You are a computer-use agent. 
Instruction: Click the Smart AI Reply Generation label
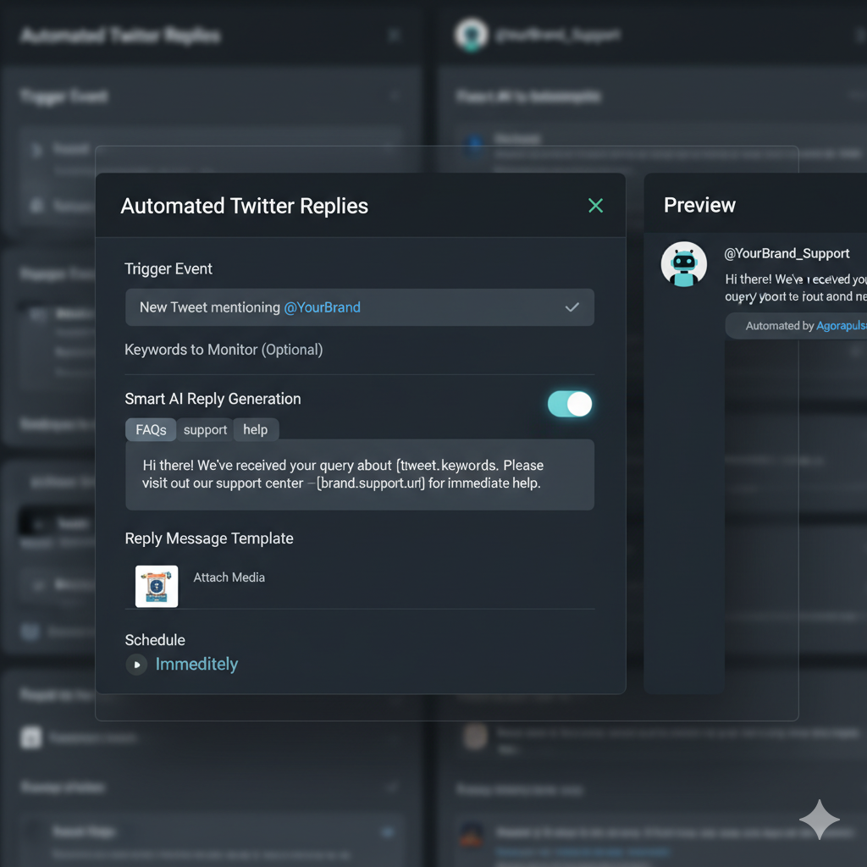213,399
